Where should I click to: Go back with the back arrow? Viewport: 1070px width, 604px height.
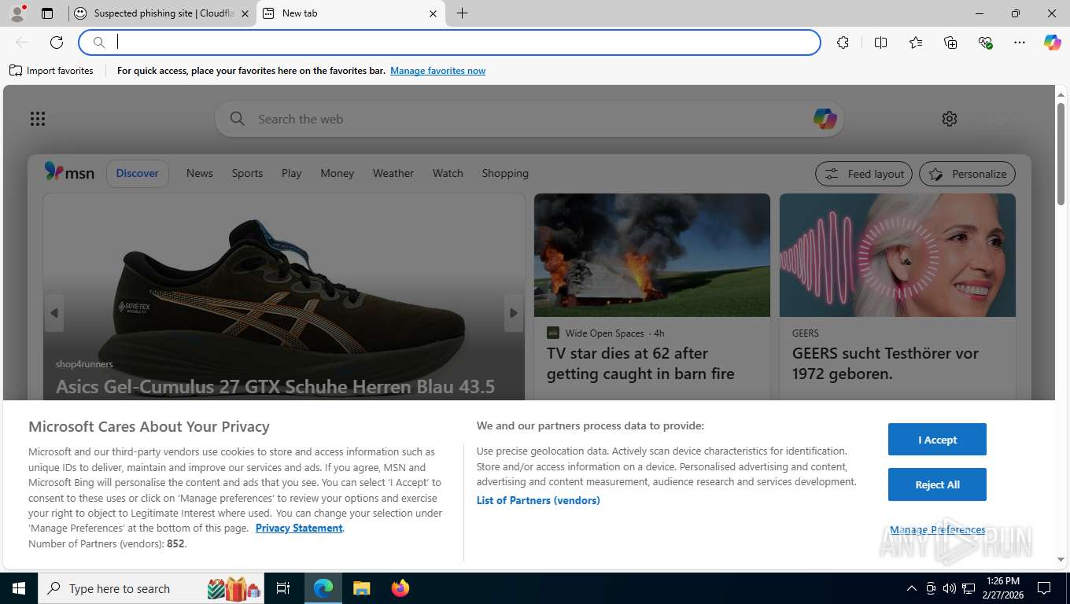(22, 42)
